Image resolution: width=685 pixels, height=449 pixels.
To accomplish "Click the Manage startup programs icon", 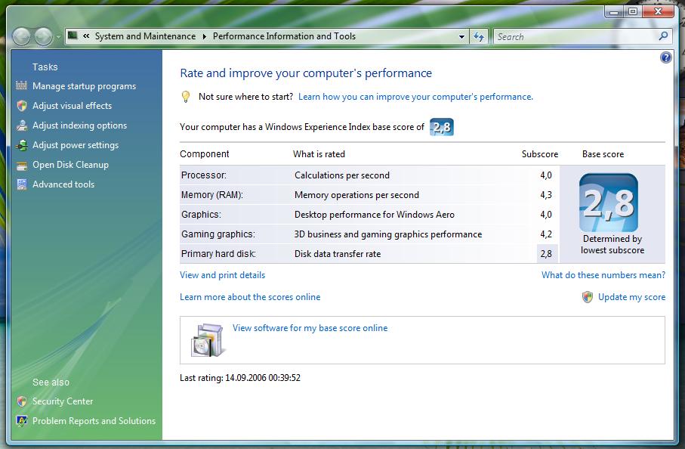I will pyautogui.click(x=21, y=85).
